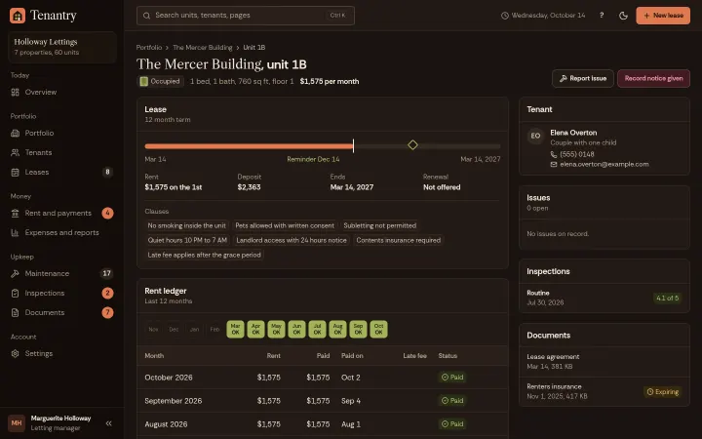702x439 pixels.
Task: Click the EO tenant avatar
Action: [535, 137]
